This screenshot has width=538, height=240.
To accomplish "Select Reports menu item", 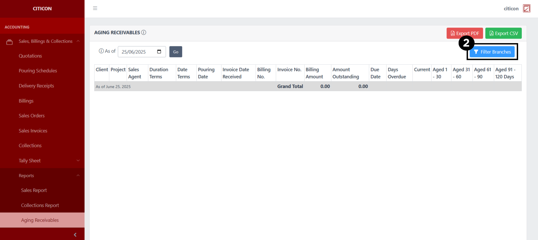I will [26, 176].
